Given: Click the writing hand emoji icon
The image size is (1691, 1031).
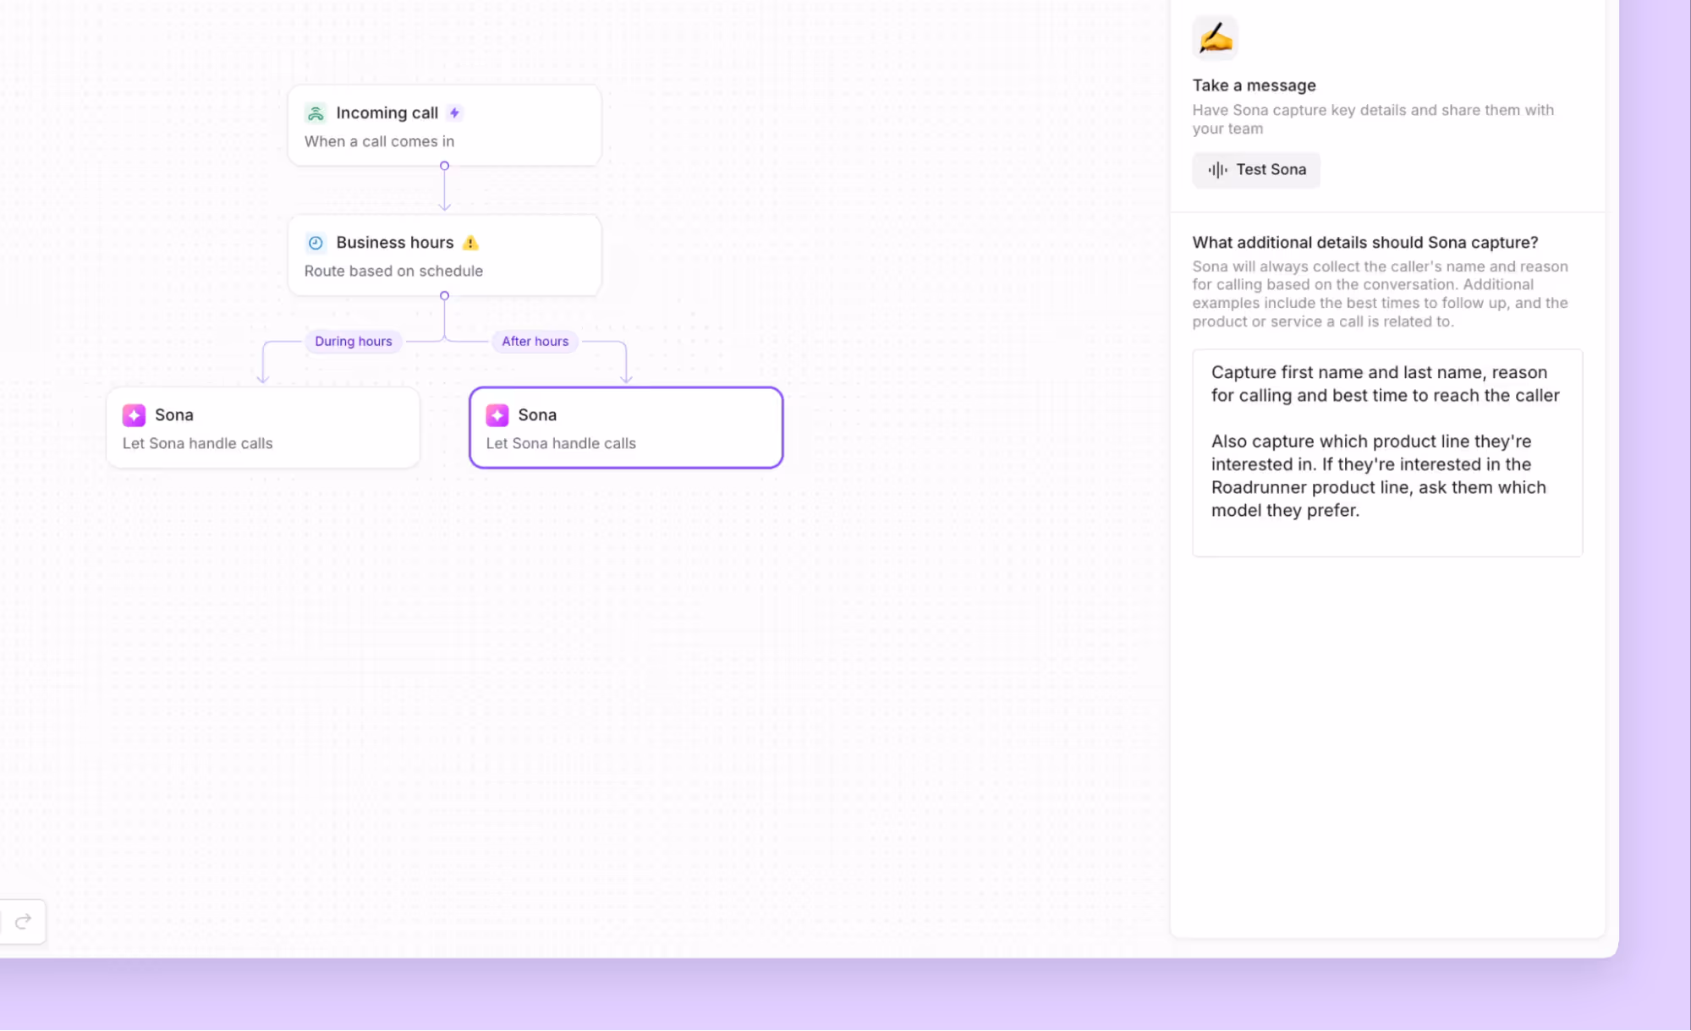Looking at the screenshot, I should (x=1215, y=38).
